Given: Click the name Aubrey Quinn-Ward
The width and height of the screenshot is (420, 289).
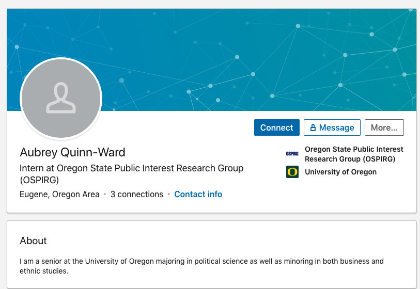Looking at the screenshot, I should (73, 152).
